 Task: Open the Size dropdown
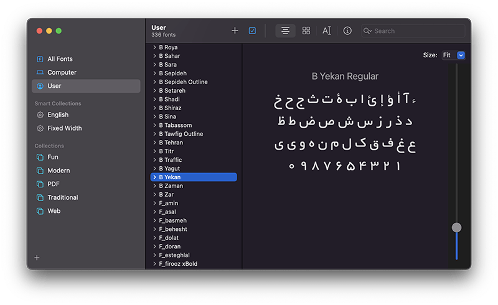(x=454, y=55)
